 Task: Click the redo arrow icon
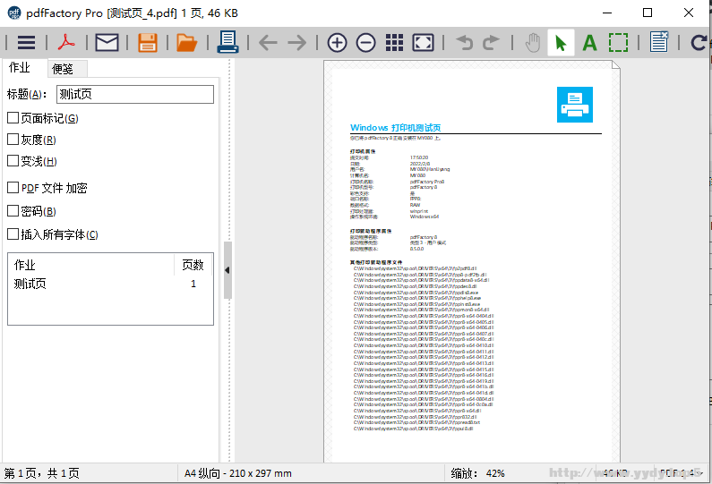click(x=491, y=43)
